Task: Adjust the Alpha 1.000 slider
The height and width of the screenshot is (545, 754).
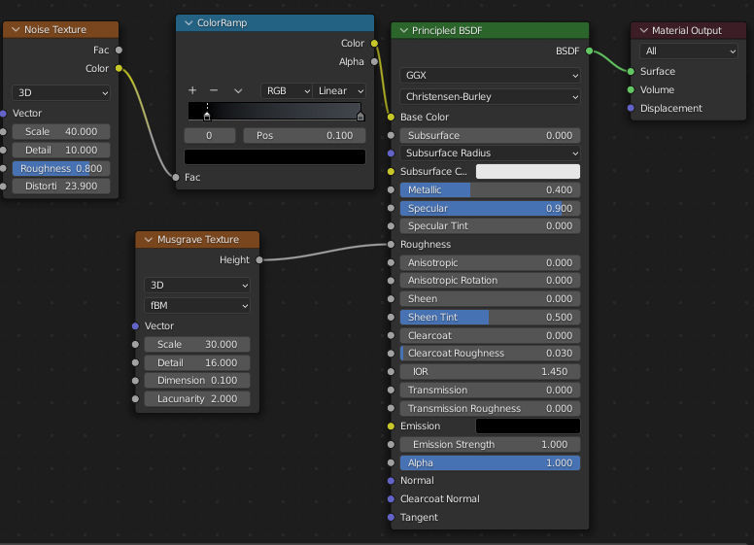Action: (490, 463)
